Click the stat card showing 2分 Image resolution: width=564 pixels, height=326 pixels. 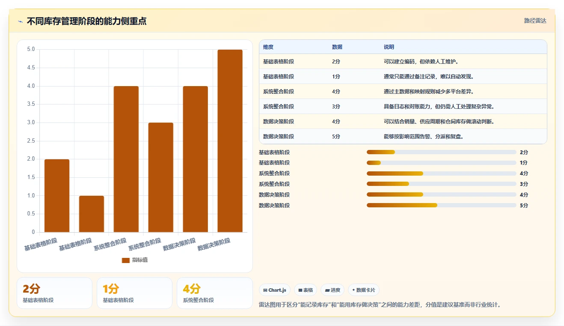[54, 293]
